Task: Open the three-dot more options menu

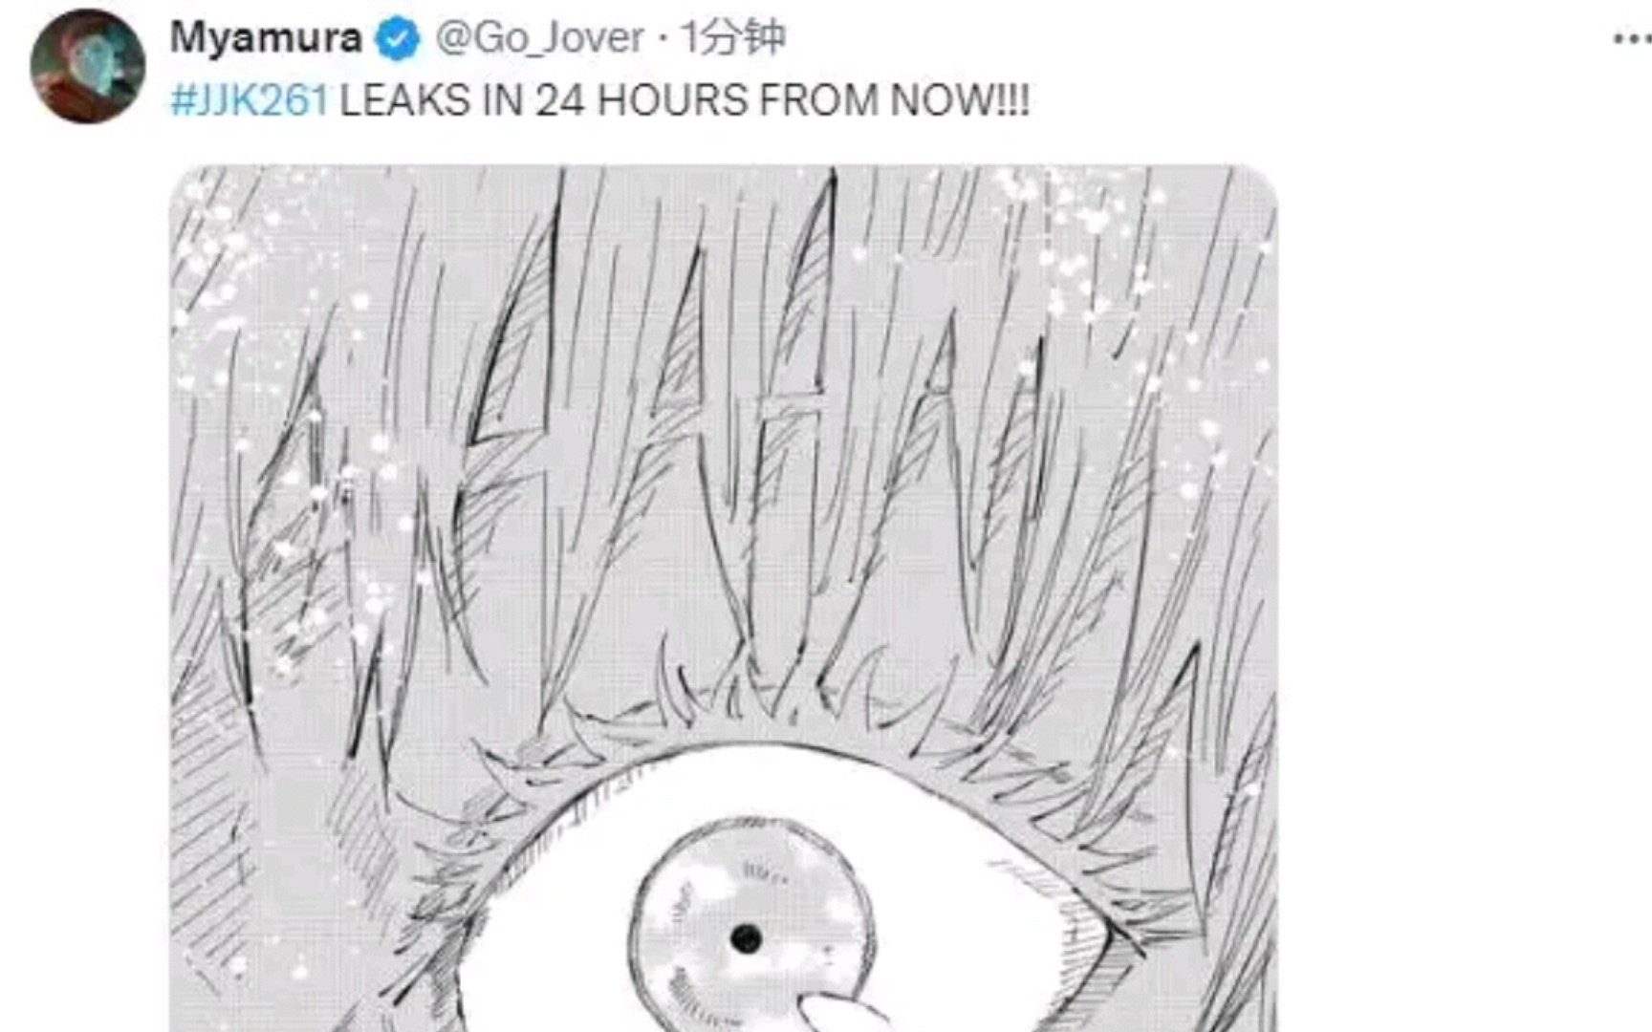Action: 1633,39
